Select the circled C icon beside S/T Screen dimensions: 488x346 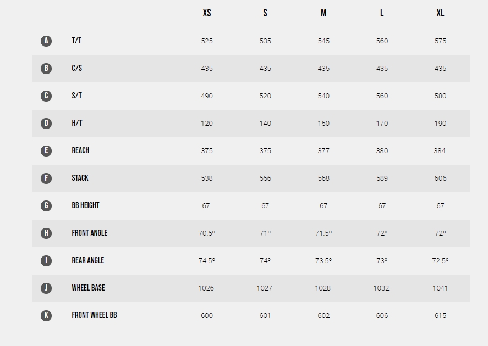46,96
